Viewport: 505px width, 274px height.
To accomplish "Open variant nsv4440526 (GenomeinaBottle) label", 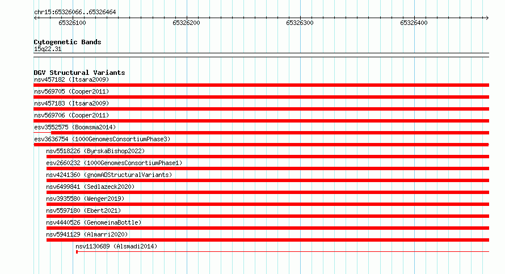I will tap(94, 222).
